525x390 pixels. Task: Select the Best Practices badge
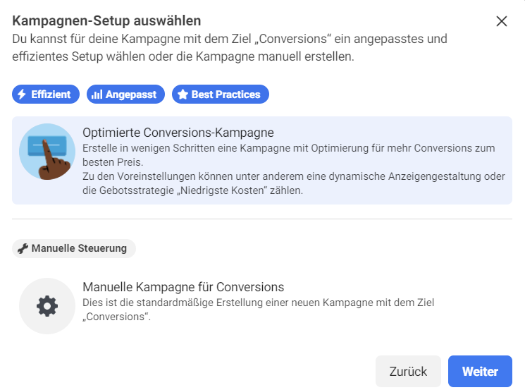click(x=221, y=94)
